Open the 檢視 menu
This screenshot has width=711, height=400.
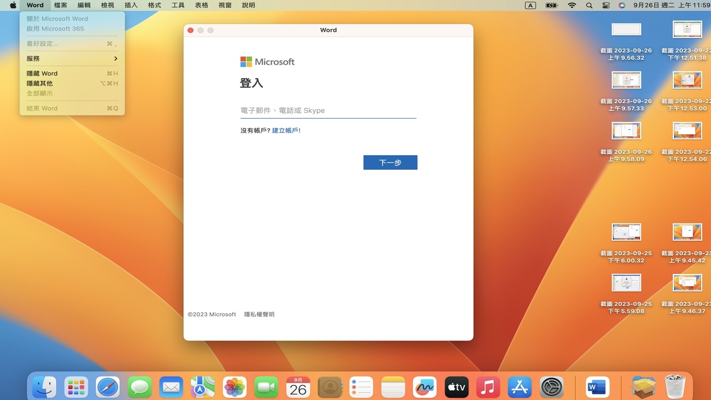[107, 5]
